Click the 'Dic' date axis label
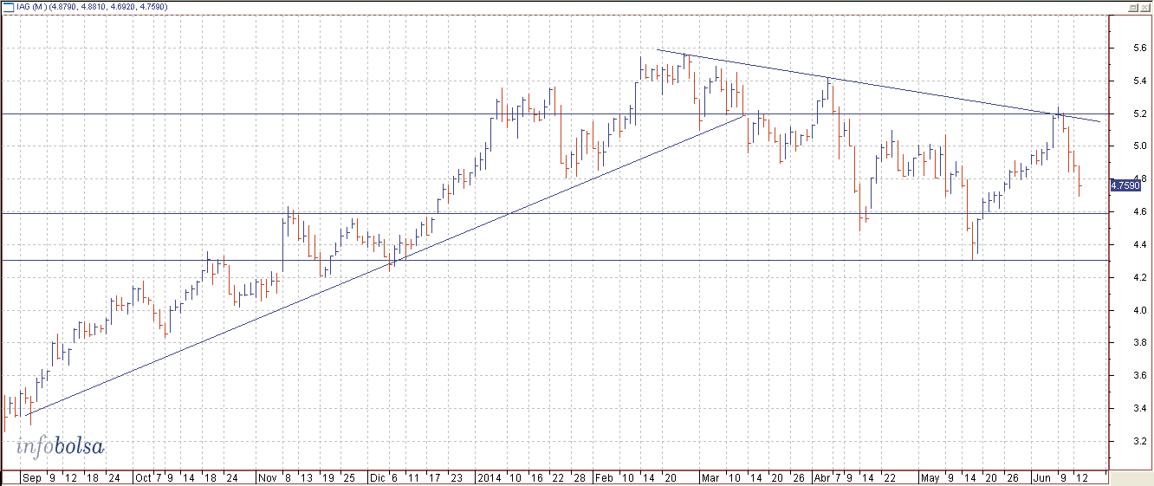This screenshot has width=1154, height=486. 377,477
